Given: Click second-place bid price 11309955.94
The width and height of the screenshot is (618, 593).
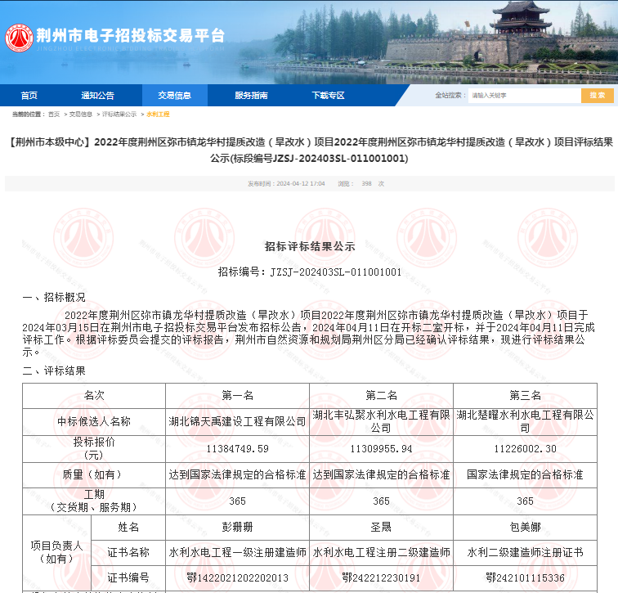Looking at the screenshot, I should 381,449.
